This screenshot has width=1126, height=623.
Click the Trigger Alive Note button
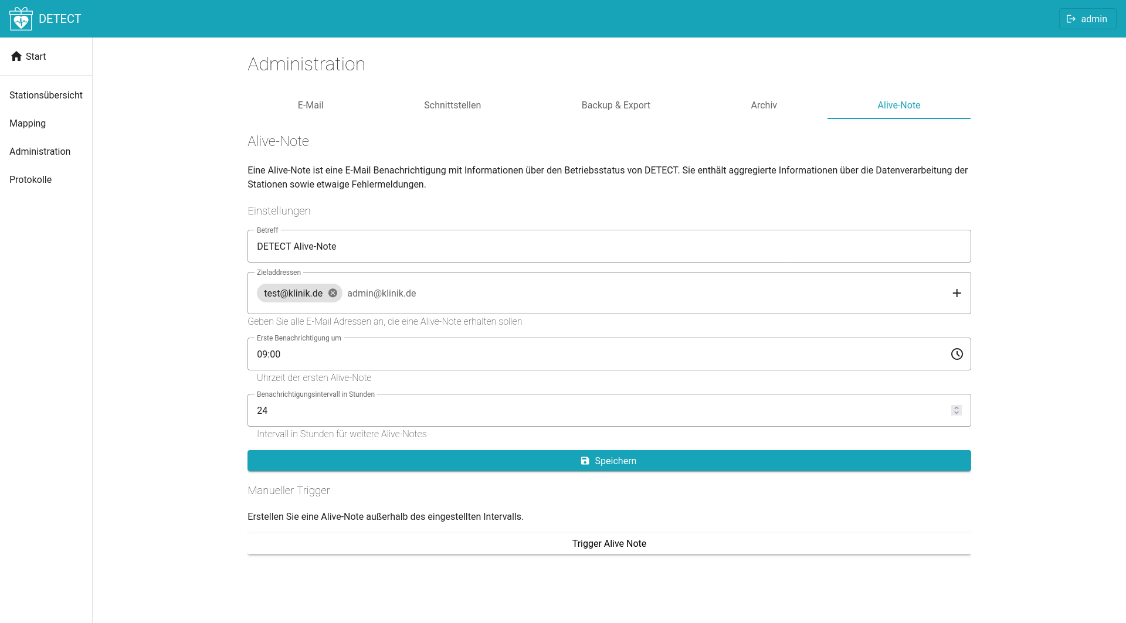(x=609, y=544)
